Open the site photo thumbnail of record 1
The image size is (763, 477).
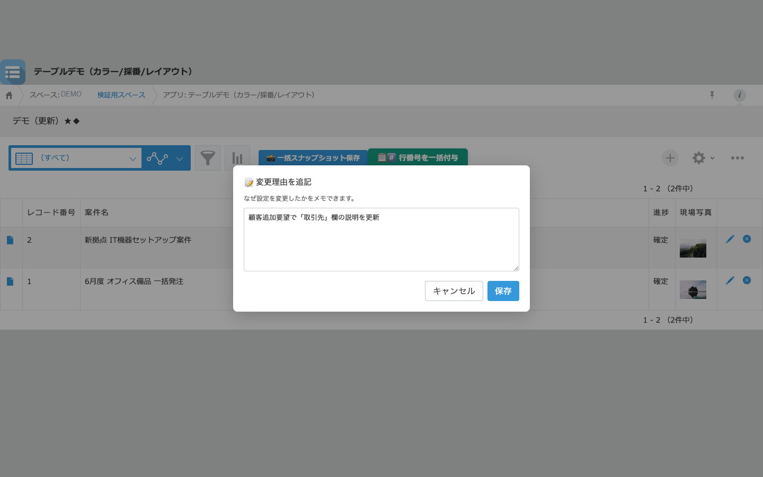coord(693,289)
